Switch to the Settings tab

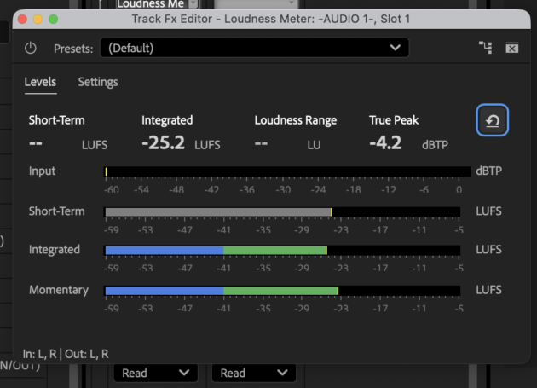coord(98,82)
